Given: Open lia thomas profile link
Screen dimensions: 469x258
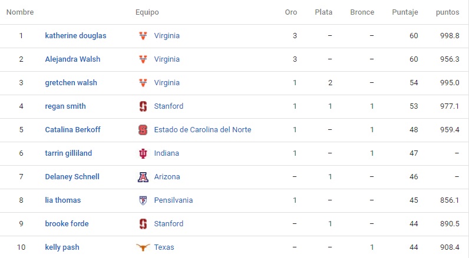Looking at the screenshot, I should pos(63,200).
